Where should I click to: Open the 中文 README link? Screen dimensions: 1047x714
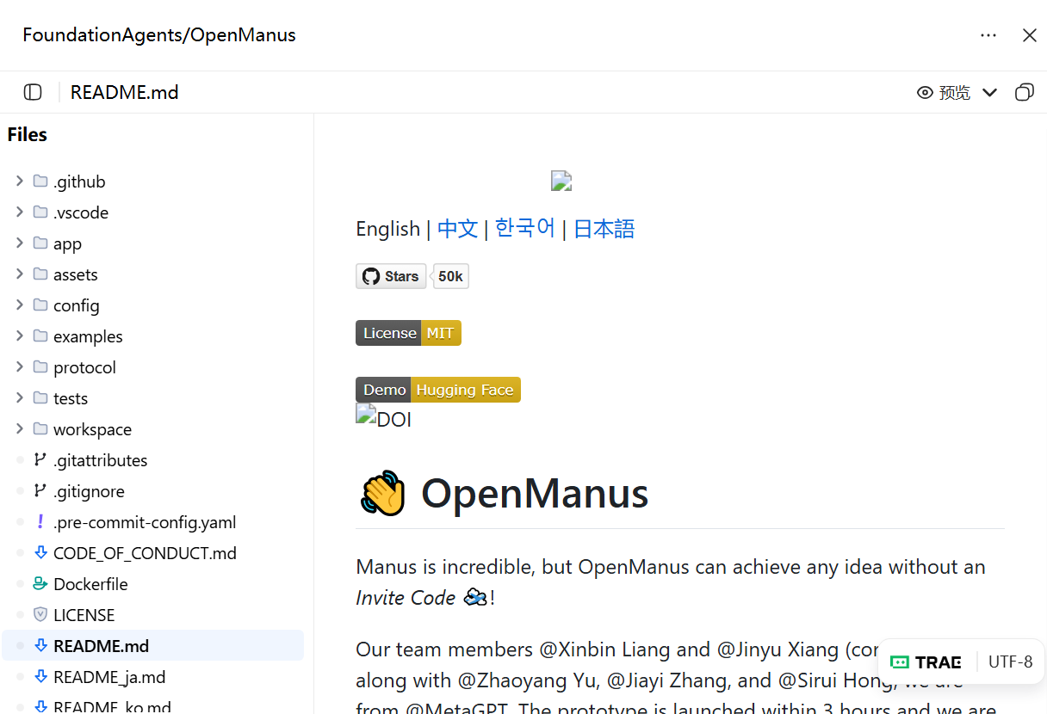pos(457,229)
